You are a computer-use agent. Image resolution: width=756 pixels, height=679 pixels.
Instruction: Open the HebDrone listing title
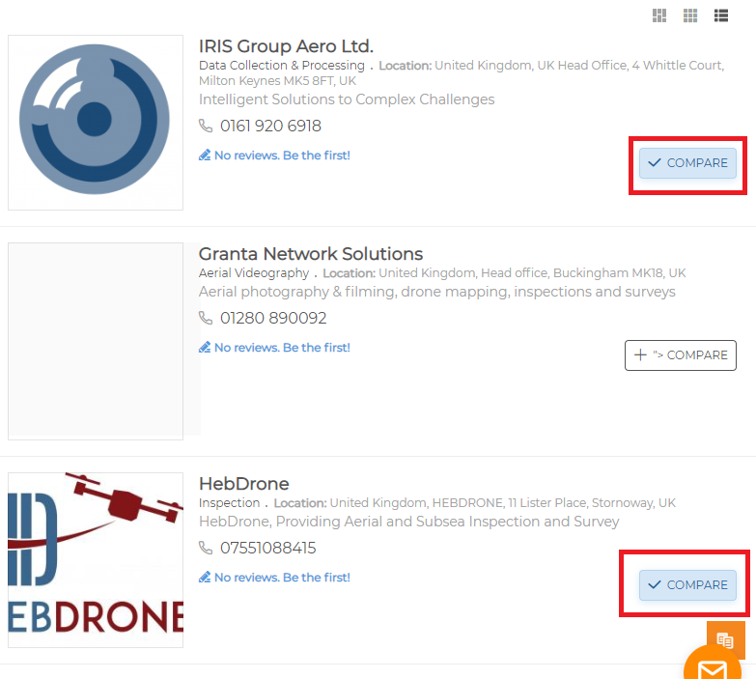(x=244, y=484)
